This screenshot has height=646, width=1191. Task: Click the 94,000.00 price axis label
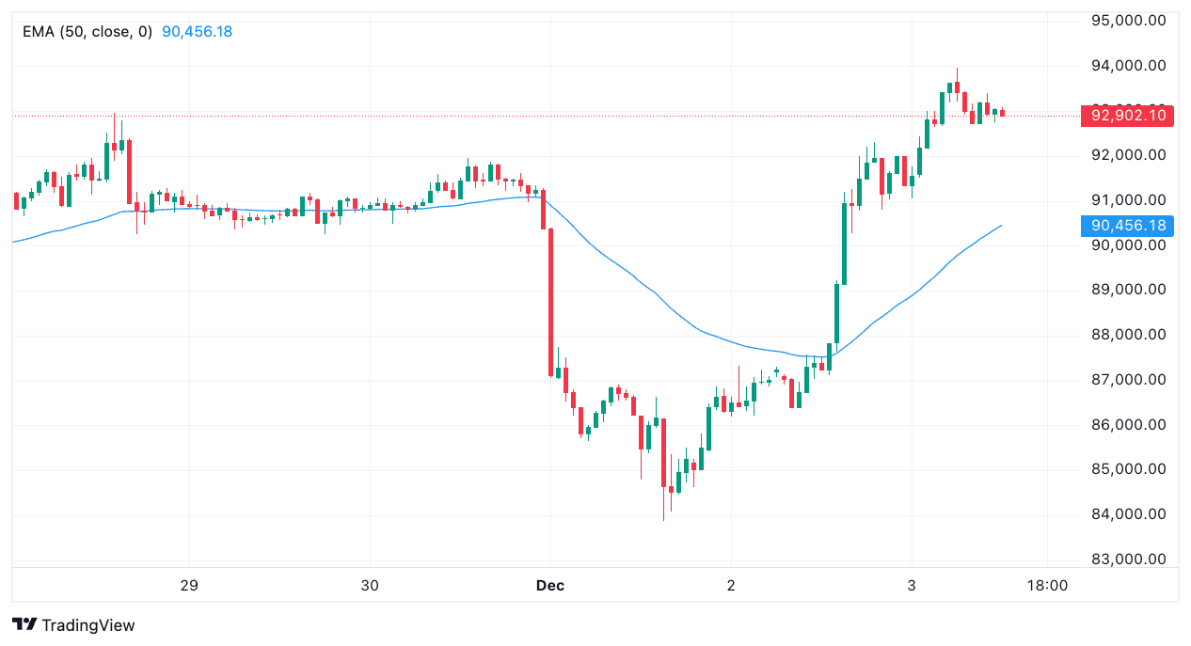pos(1128,65)
